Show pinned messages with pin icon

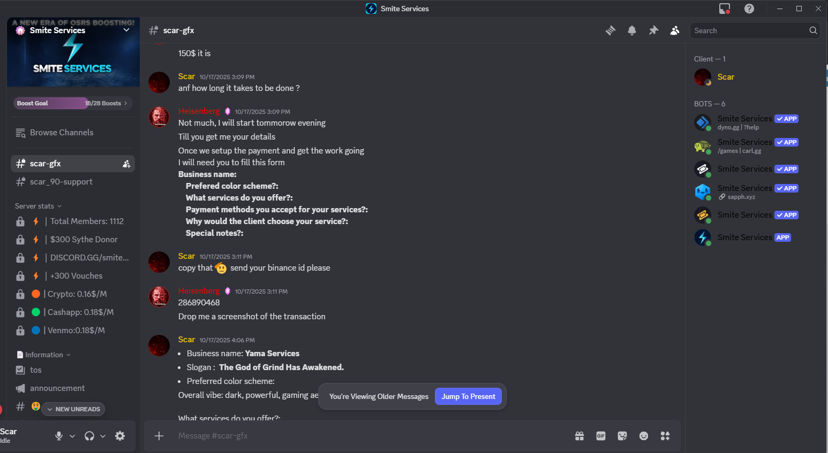click(x=653, y=30)
